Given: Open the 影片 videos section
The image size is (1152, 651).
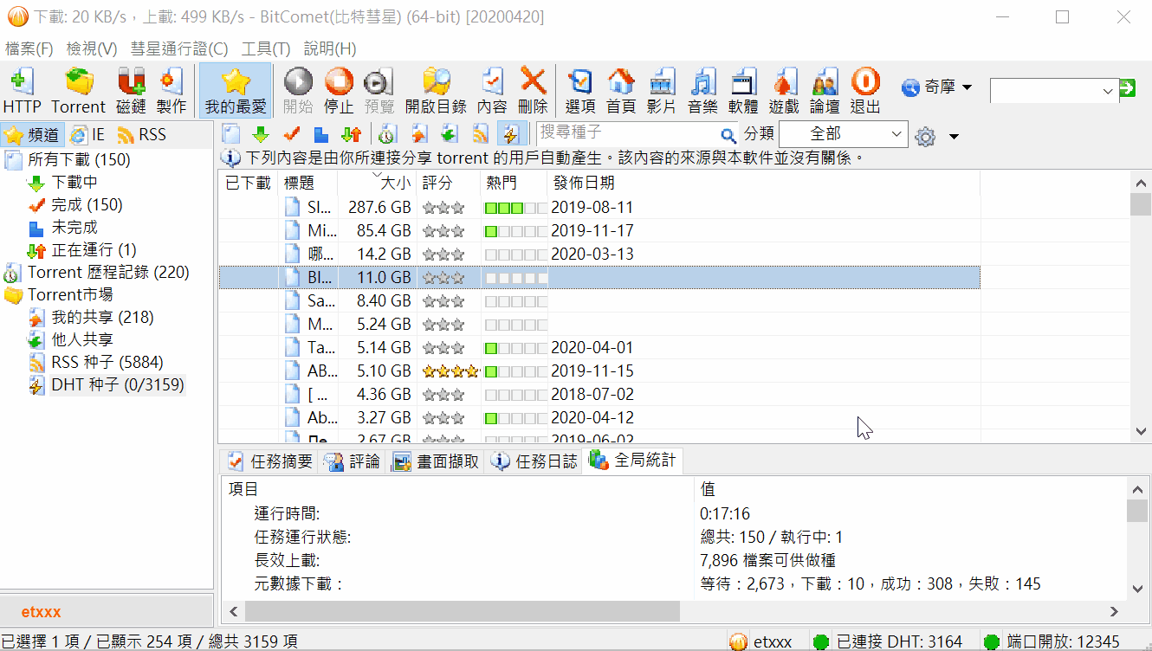Looking at the screenshot, I should pyautogui.click(x=662, y=91).
